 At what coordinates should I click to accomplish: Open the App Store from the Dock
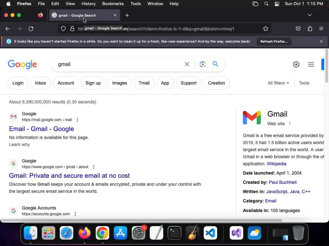[120, 233]
